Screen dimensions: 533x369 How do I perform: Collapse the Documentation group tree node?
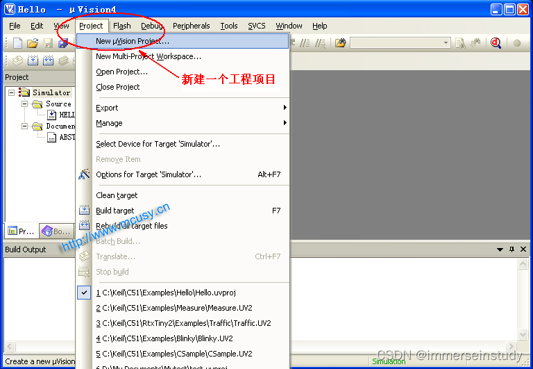tap(24, 126)
